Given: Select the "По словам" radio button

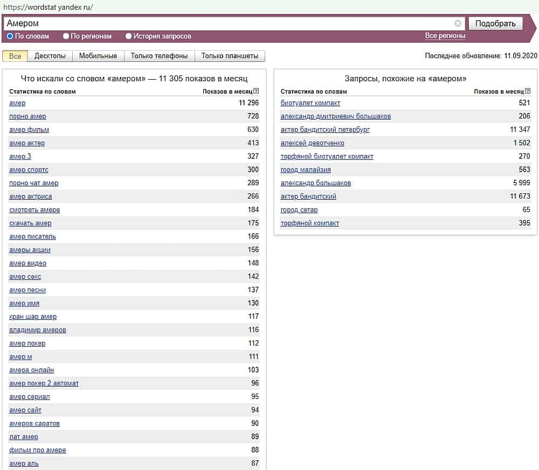Looking at the screenshot, I should point(10,36).
